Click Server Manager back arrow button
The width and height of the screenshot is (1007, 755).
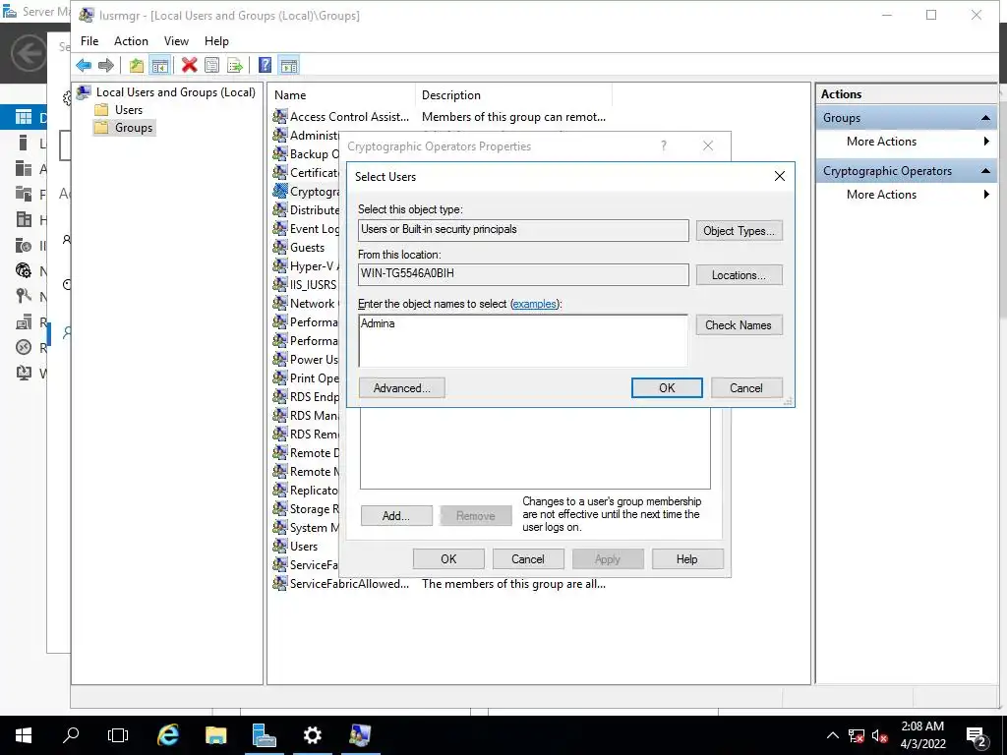click(x=28, y=53)
